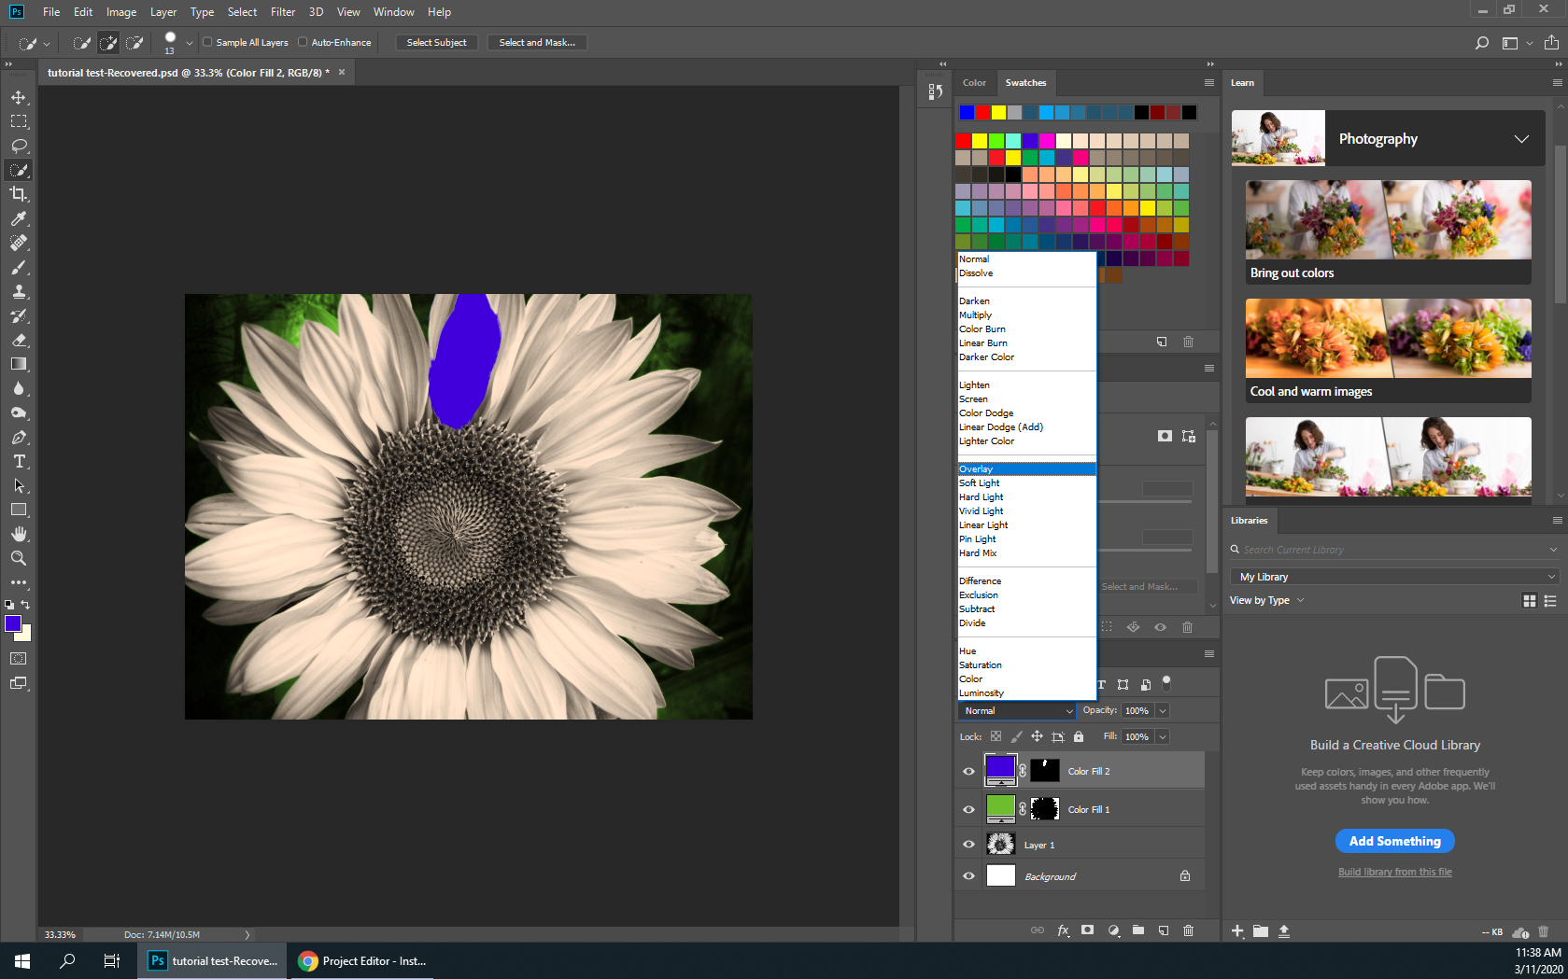Open the Layer menu
This screenshot has width=1568, height=979.
pos(163,12)
